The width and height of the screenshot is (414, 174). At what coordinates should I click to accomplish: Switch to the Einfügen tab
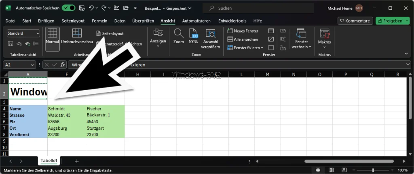pyautogui.click(x=46, y=21)
